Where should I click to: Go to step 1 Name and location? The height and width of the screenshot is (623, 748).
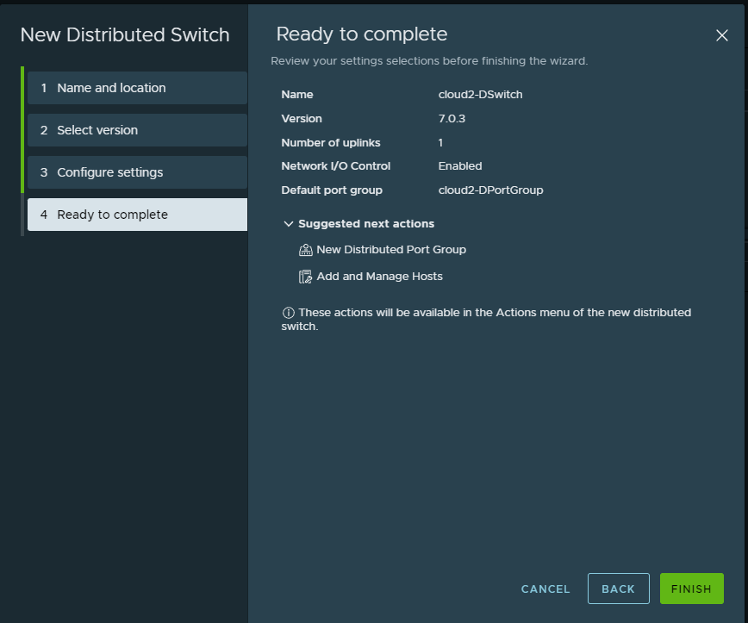pyautogui.click(x=137, y=88)
